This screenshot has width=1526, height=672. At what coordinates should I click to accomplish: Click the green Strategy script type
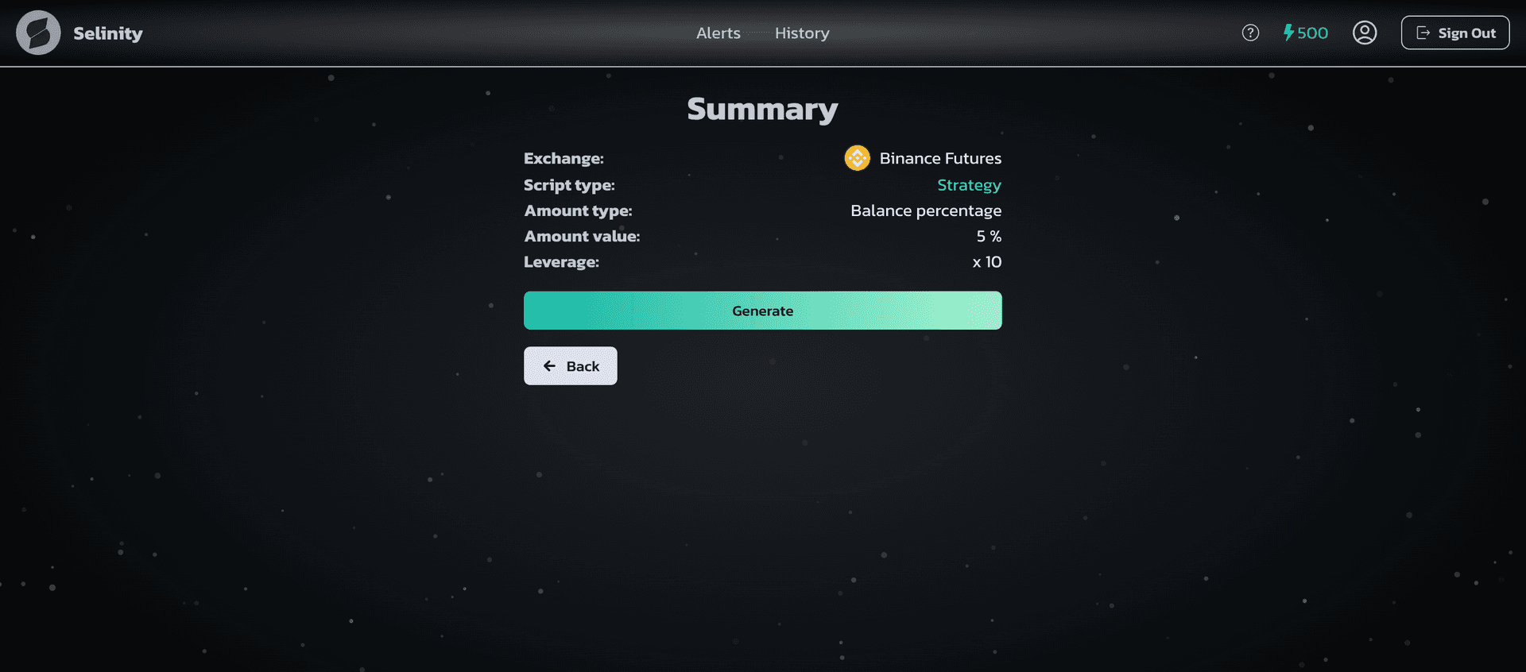(969, 185)
